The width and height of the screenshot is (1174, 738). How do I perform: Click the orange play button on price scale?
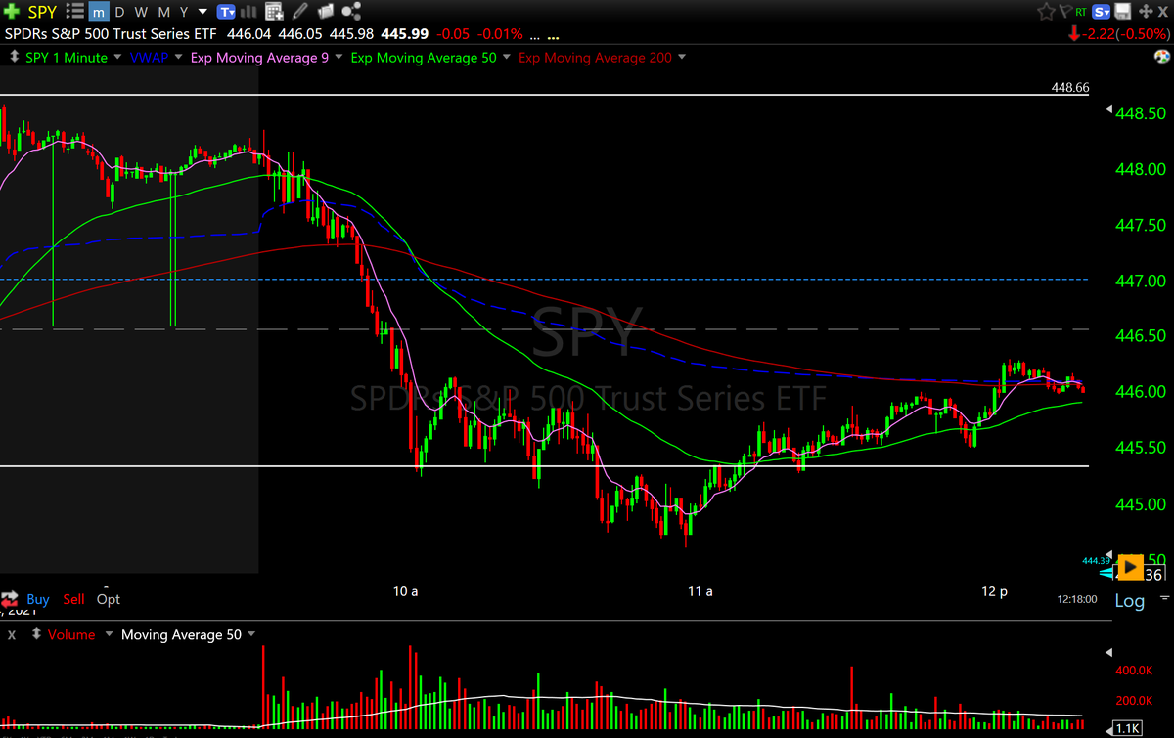[x=1129, y=566]
